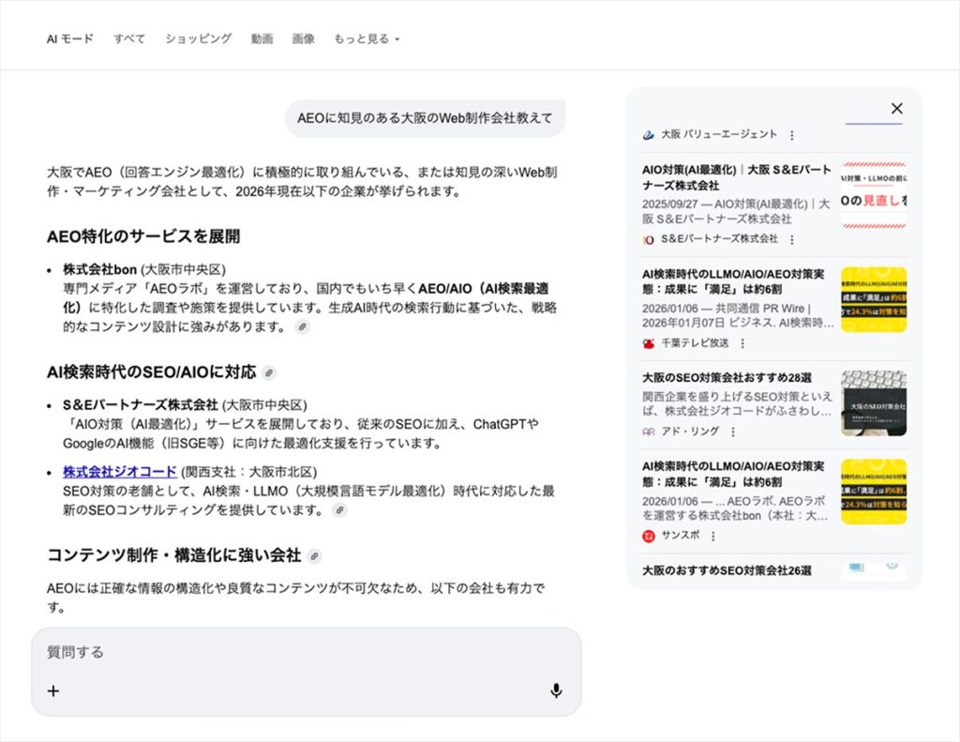960x742 pixels.
Task: Click link icon beside AI検索時代のSEO/AIOに対応 heading
Action: point(269,372)
